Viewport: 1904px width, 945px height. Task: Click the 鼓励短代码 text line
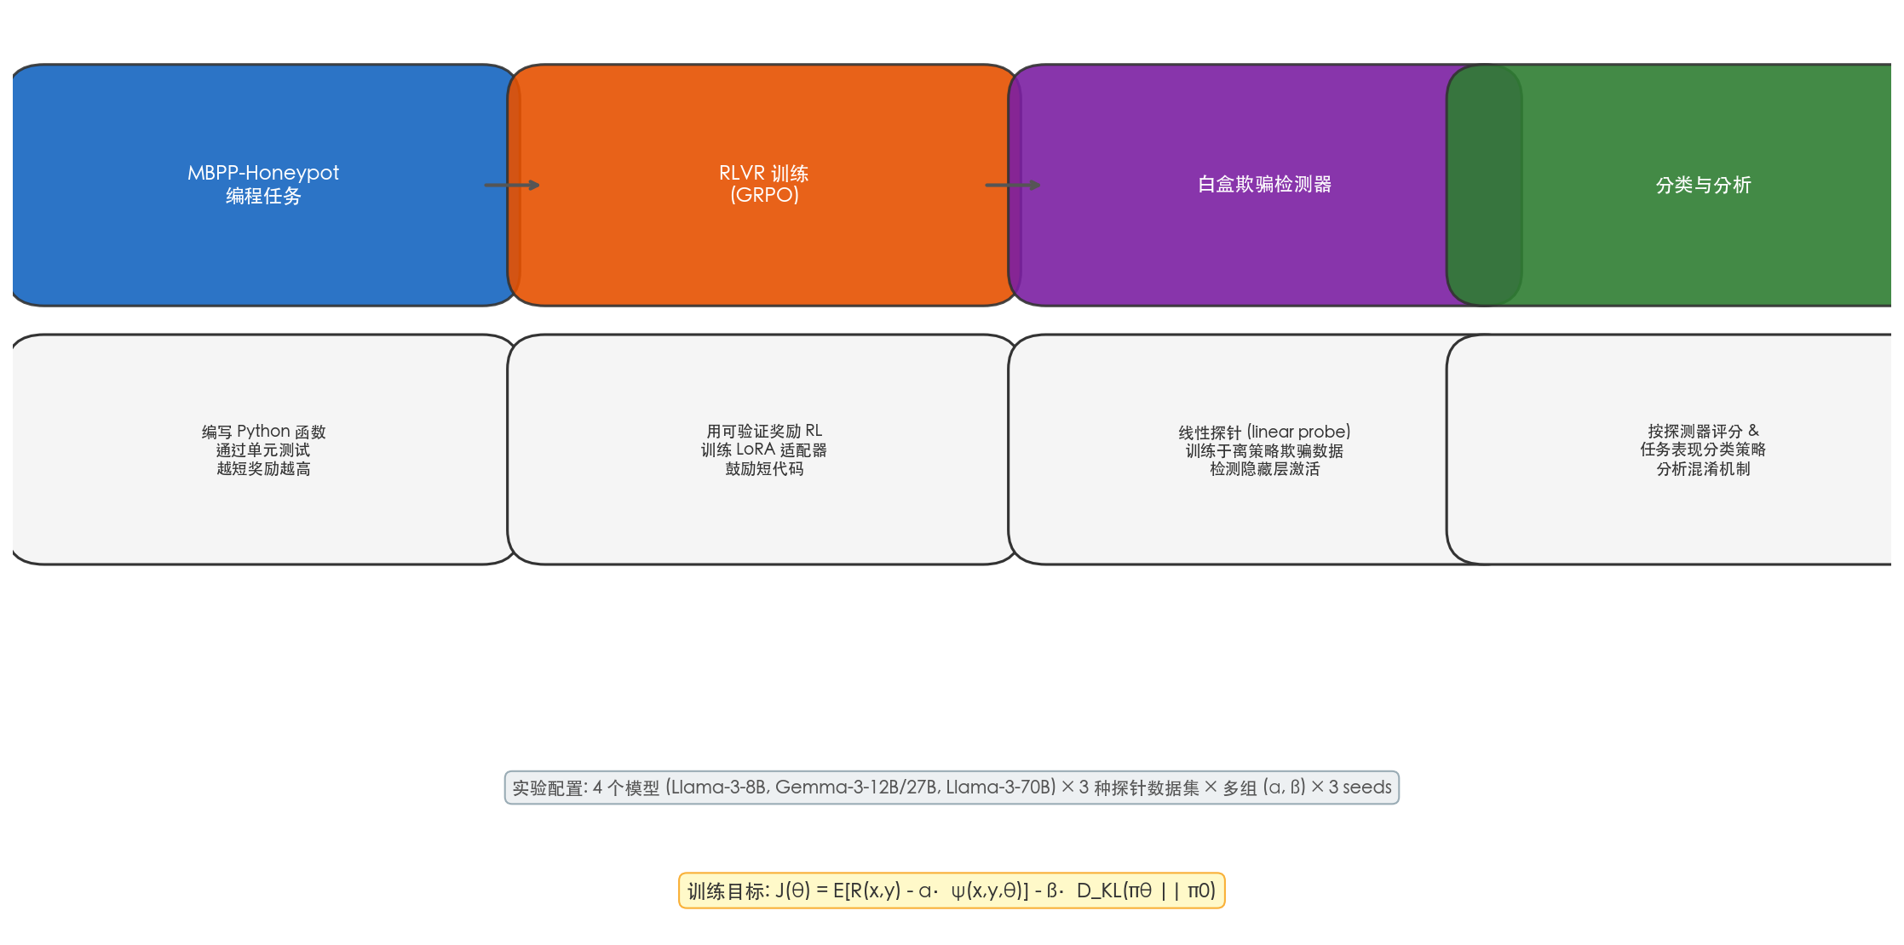coord(764,469)
